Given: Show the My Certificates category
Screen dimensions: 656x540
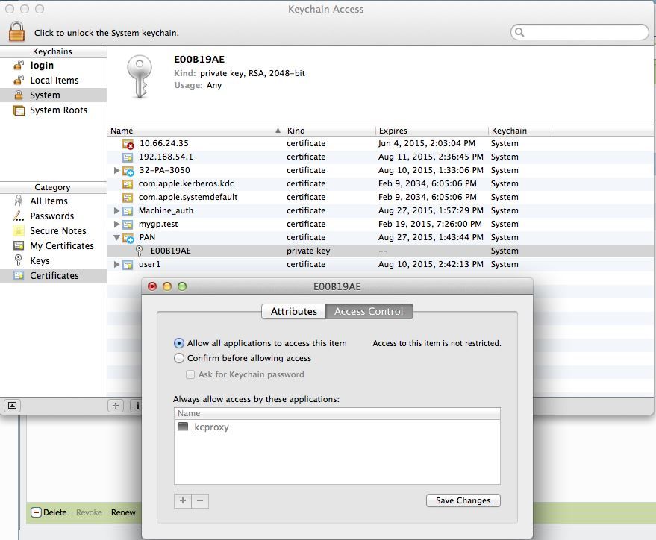Looking at the screenshot, I should click(x=62, y=245).
